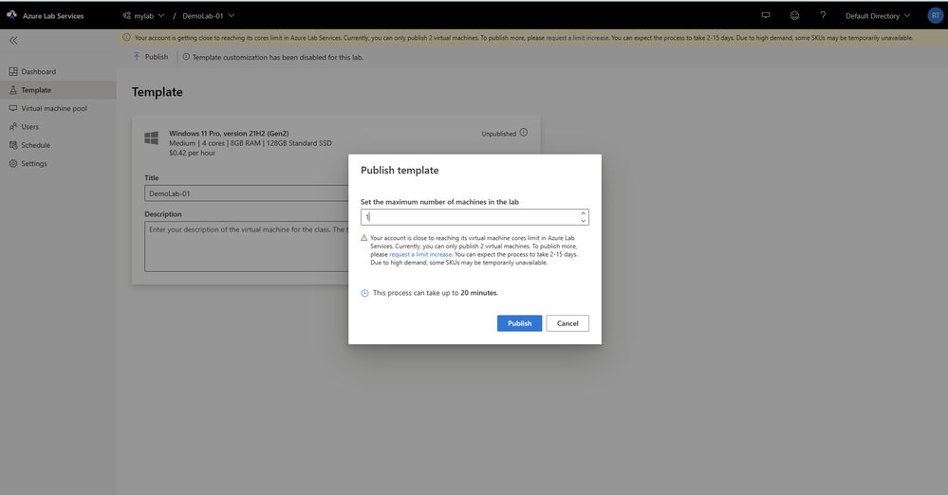This screenshot has height=495, width=948.
Task: Click the banner's request a limit increase link
Action: 577,38
